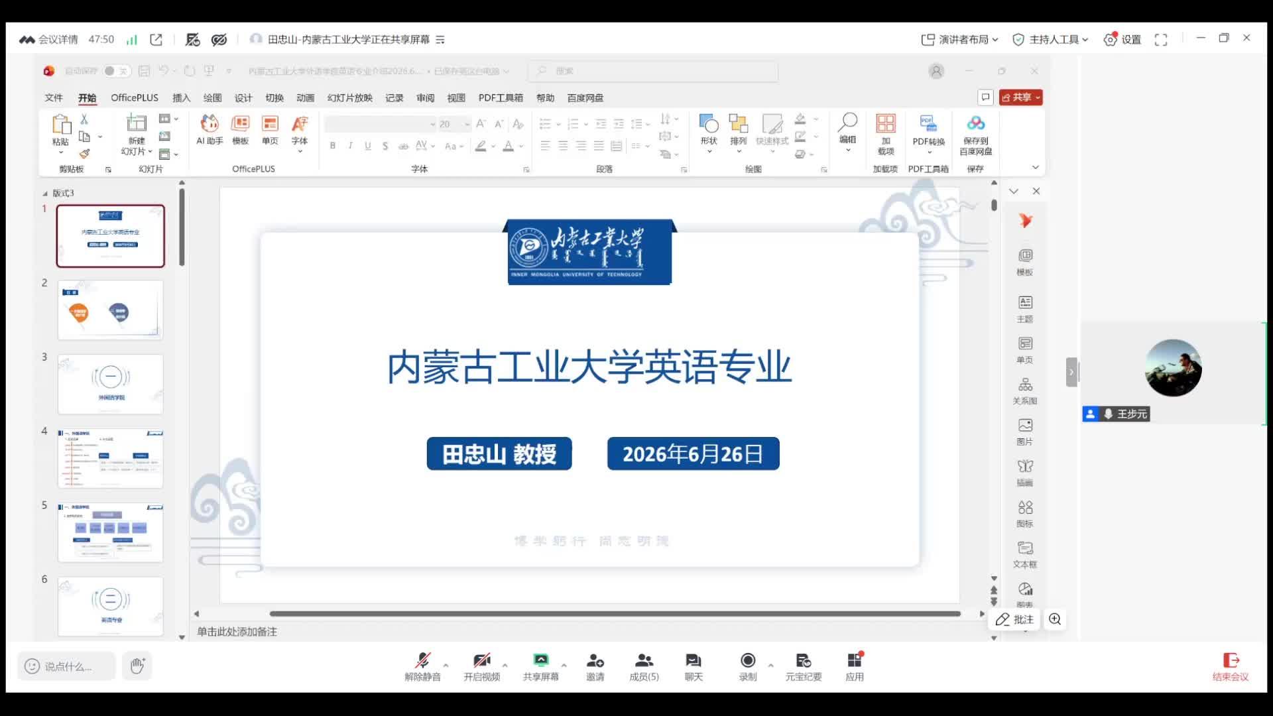Open 文本框 in the right side panel

1025,555
